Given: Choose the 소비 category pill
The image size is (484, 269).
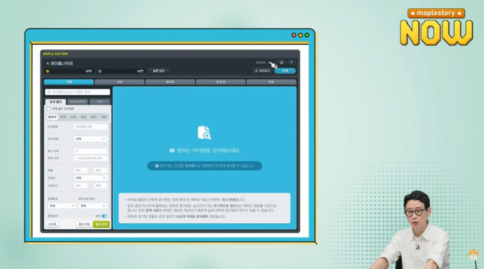Looking at the screenshot, I should (x=73, y=117).
